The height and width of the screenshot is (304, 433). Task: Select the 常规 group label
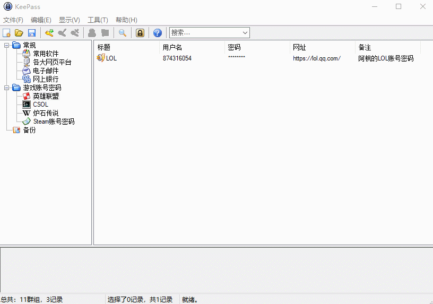click(29, 45)
